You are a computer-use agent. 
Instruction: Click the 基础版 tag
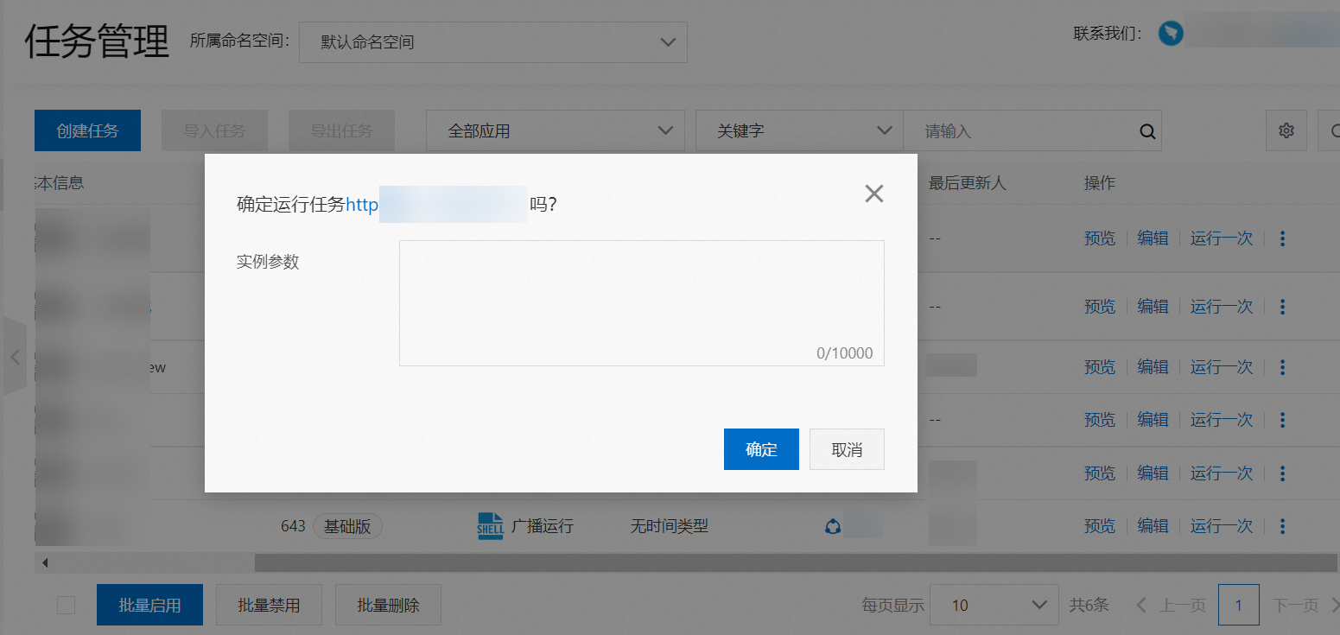click(347, 526)
